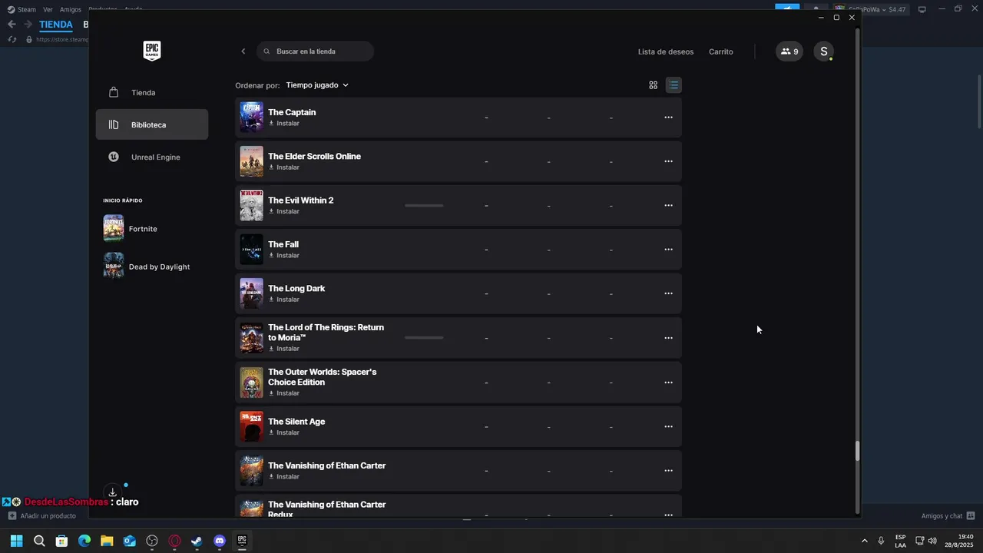Open Amigos menu in Steam window
The image size is (983, 553).
(71, 9)
